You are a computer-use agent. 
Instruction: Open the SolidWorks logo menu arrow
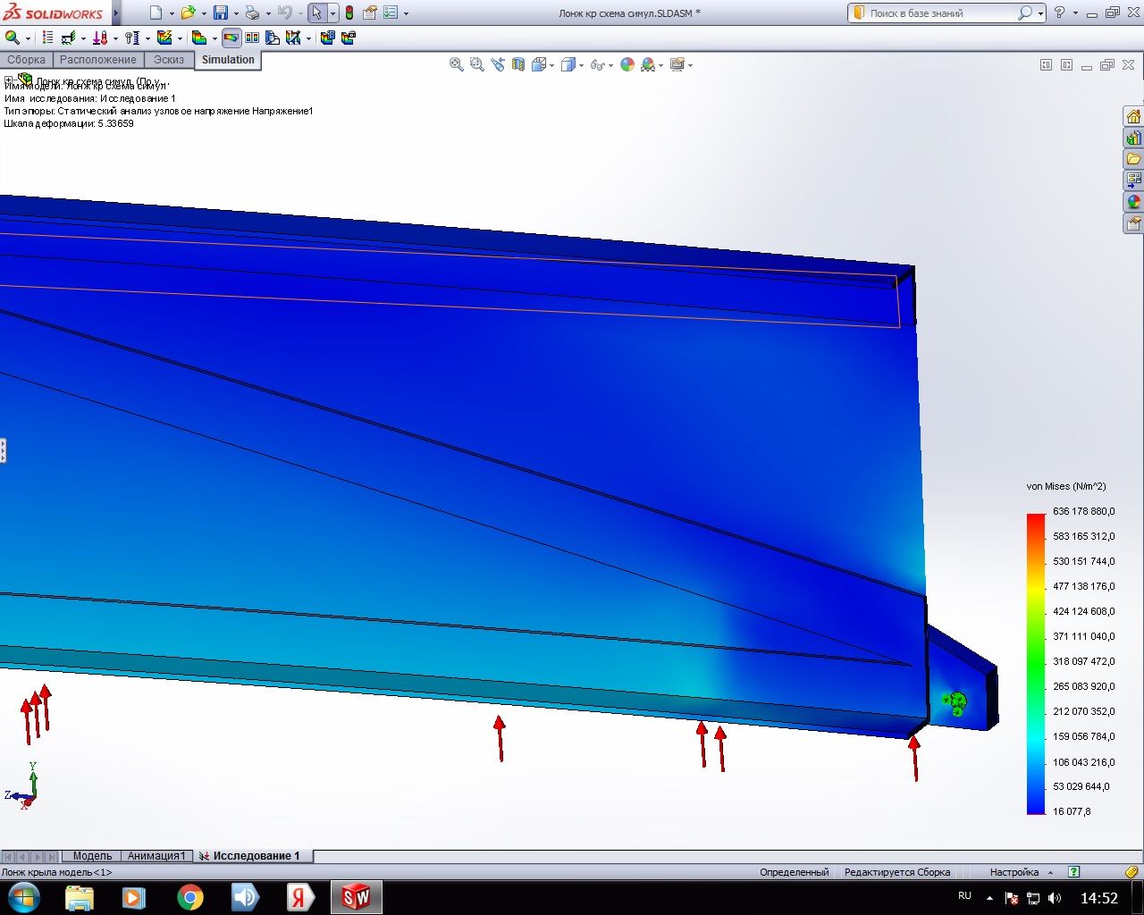(115, 13)
